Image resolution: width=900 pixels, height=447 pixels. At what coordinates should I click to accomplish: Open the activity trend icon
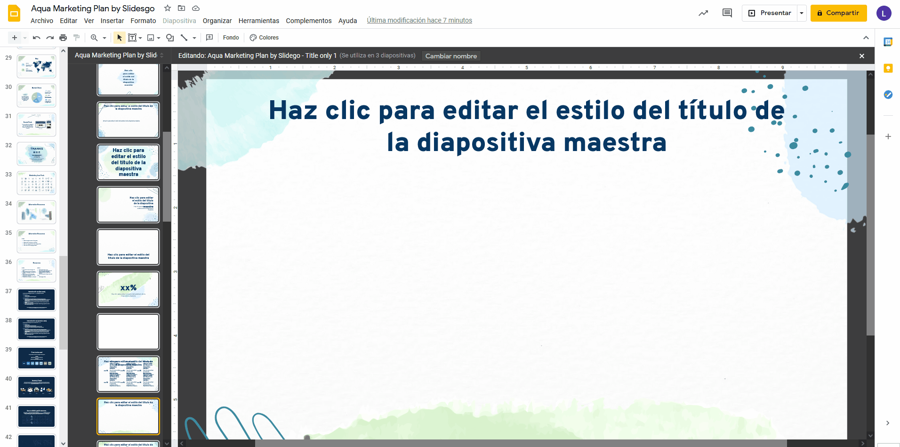[703, 13]
